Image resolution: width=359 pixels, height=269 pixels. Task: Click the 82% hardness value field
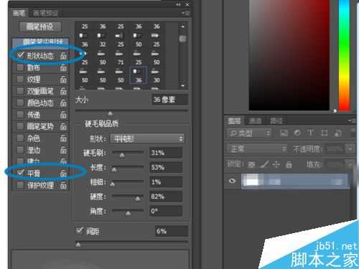click(x=166, y=197)
